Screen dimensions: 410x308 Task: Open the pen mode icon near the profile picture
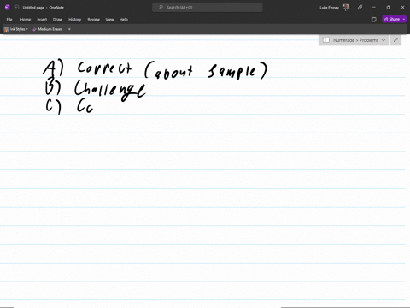click(x=360, y=8)
